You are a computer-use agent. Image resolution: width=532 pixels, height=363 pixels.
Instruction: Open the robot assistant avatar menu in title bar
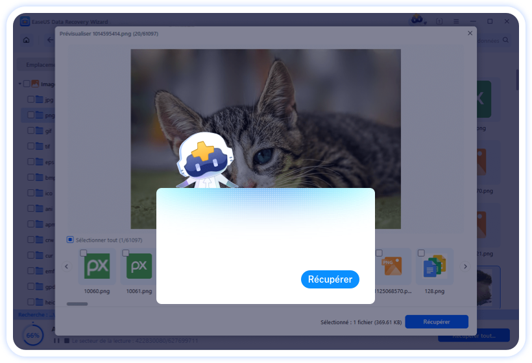417,20
